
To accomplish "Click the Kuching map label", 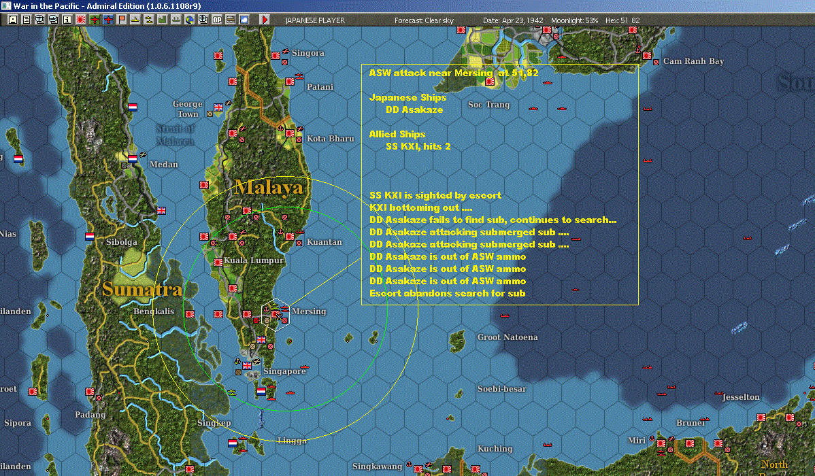I will click(495, 448).
